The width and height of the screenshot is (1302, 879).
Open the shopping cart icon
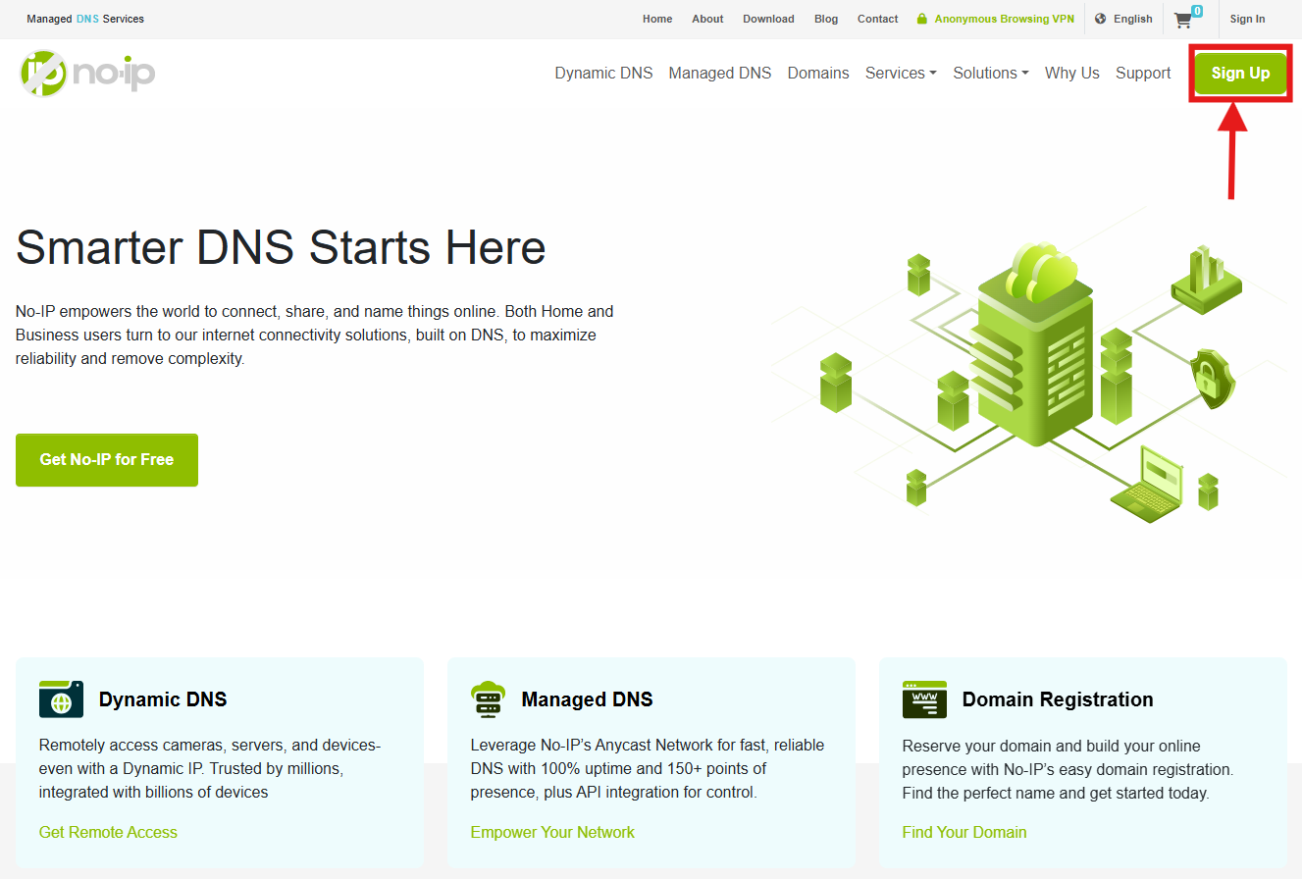pos(1184,20)
